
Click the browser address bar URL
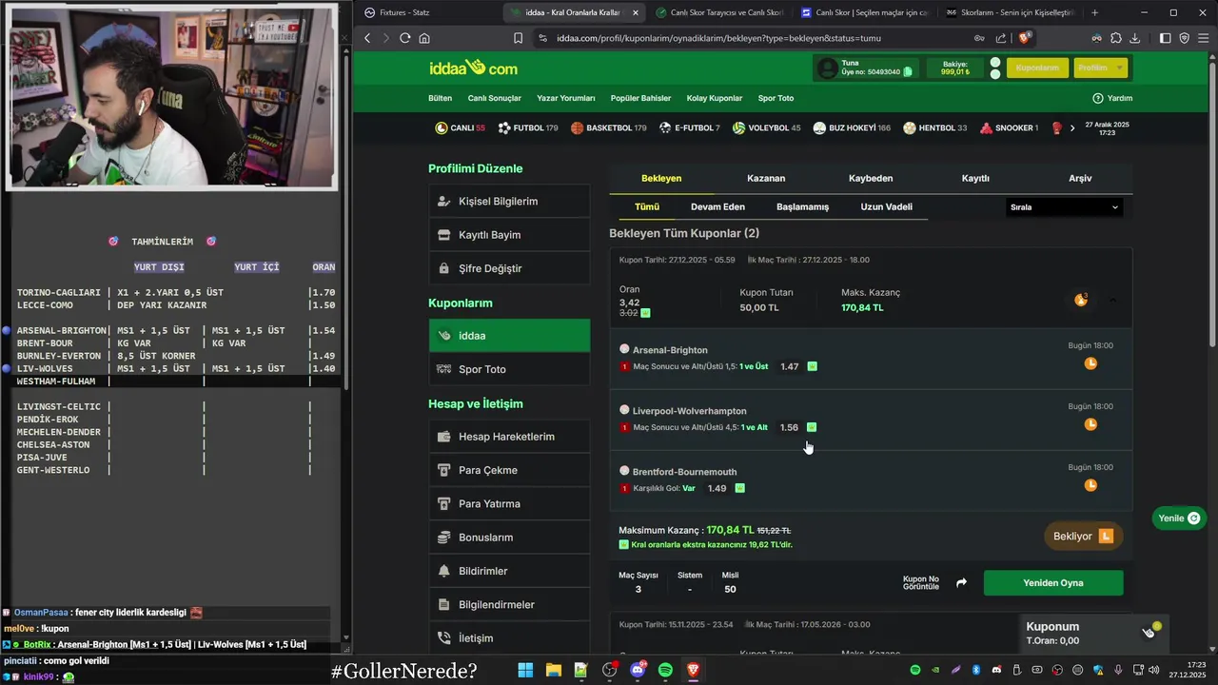pyautogui.click(x=718, y=38)
